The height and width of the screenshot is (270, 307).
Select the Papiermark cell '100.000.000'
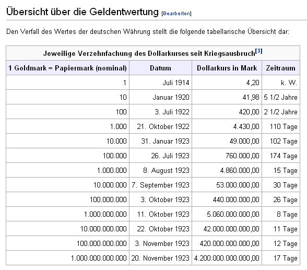click(x=67, y=199)
